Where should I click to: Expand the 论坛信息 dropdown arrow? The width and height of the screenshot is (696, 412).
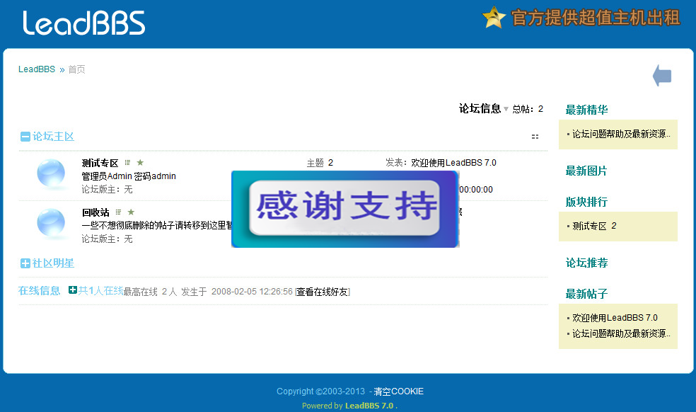pyautogui.click(x=506, y=109)
